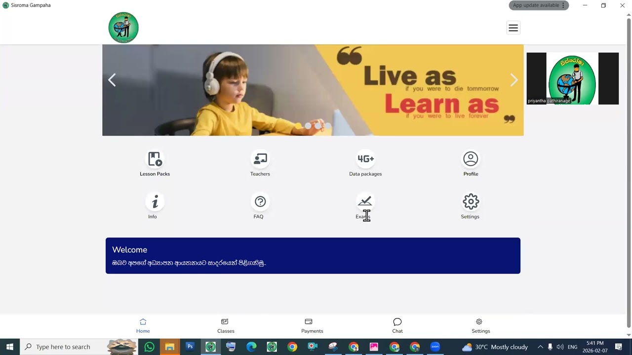The height and width of the screenshot is (355, 632).
Task: Open the Settings gear in the icon grid
Action: pyautogui.click(x=471, y=202)
